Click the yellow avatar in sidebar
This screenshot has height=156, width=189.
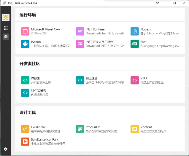pyautogui.click(x=6, y=17)
